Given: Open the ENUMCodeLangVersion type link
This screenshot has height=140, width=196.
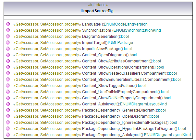Looking at the screenshot, I should coord(126,24).
